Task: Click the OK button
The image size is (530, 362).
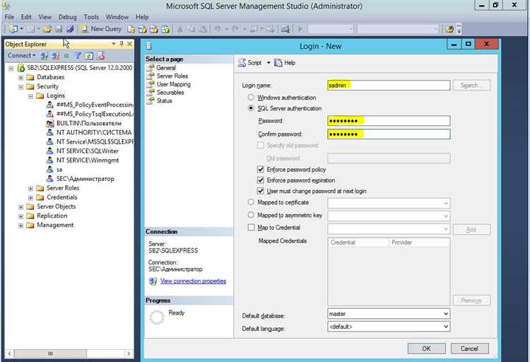Action: [x=426, y=349]
